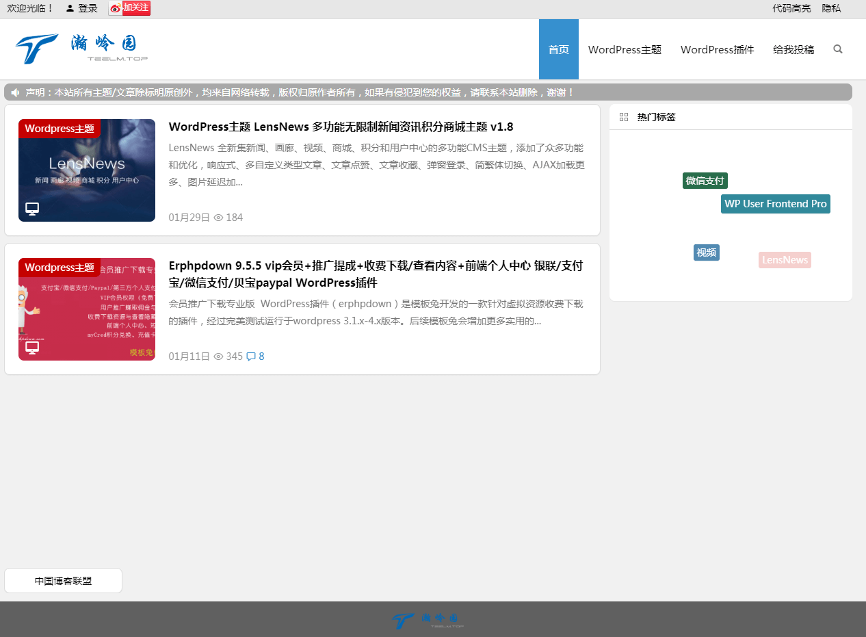The image size is (866, 637).
Task: Click the 瀚吟园 site logo in header
Action: [x=81, y=49]
